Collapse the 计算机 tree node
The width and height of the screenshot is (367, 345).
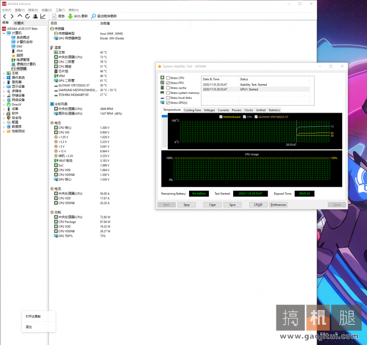coord(4,33)
